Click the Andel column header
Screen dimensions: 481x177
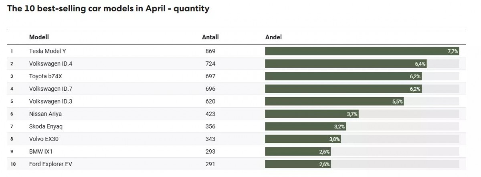pos(274,37)
